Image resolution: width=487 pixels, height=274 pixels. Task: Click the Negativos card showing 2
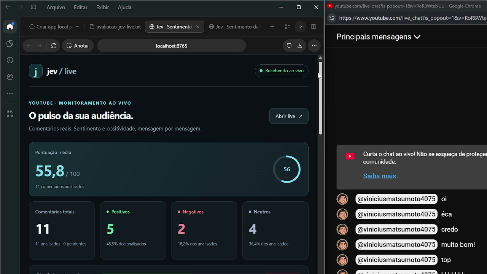[204, 231]
